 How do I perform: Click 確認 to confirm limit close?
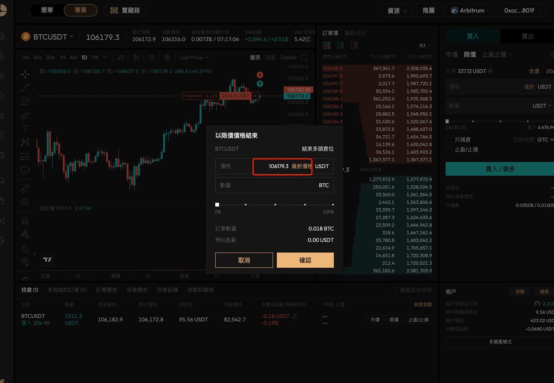305,260
